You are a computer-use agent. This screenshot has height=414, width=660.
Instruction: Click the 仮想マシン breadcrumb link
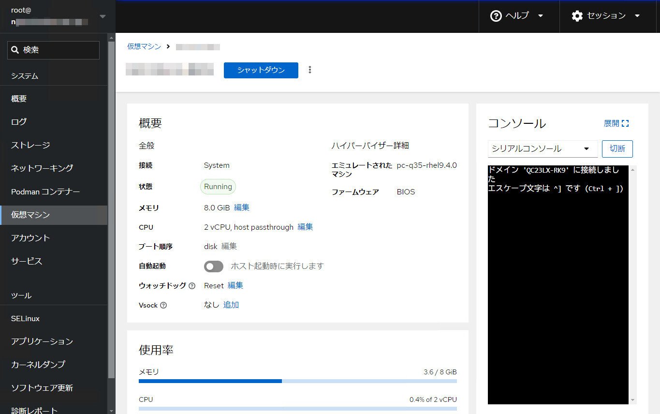[x=144, y=46]
